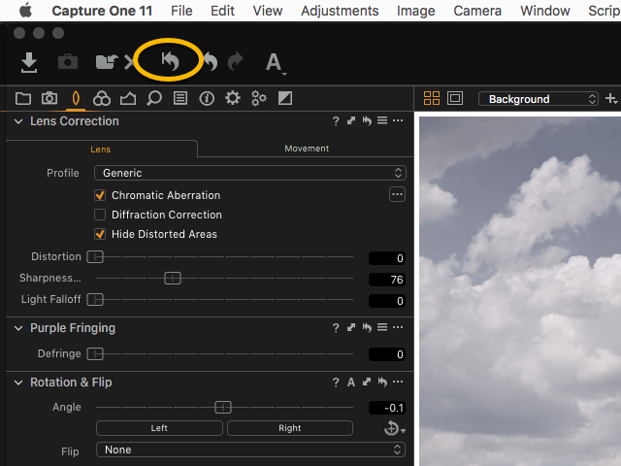
Task: Open the Flip dropdown set to None
Action: coord(249,449)
